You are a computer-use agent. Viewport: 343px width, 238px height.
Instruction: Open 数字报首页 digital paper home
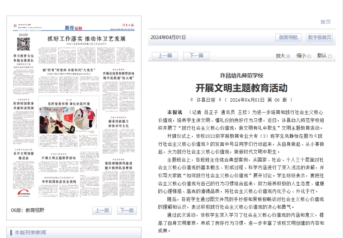click(x=319, y=37)
